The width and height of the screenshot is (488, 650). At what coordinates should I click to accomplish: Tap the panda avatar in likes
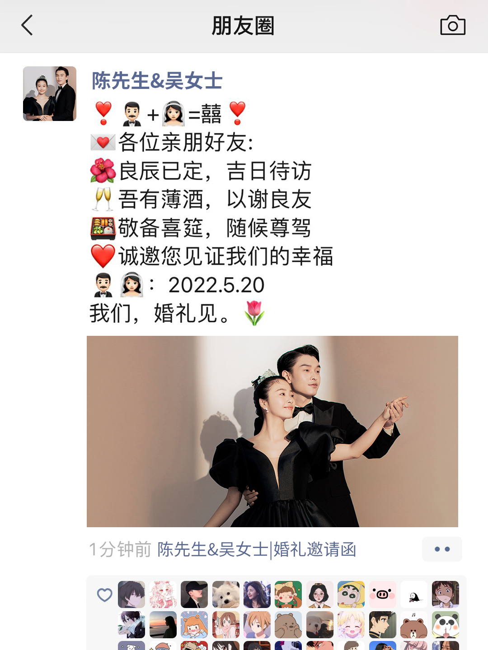tap(445, 625)
